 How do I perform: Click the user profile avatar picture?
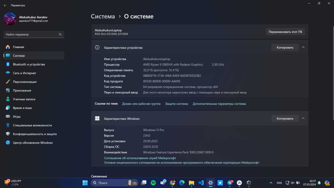tap(10, 19)
